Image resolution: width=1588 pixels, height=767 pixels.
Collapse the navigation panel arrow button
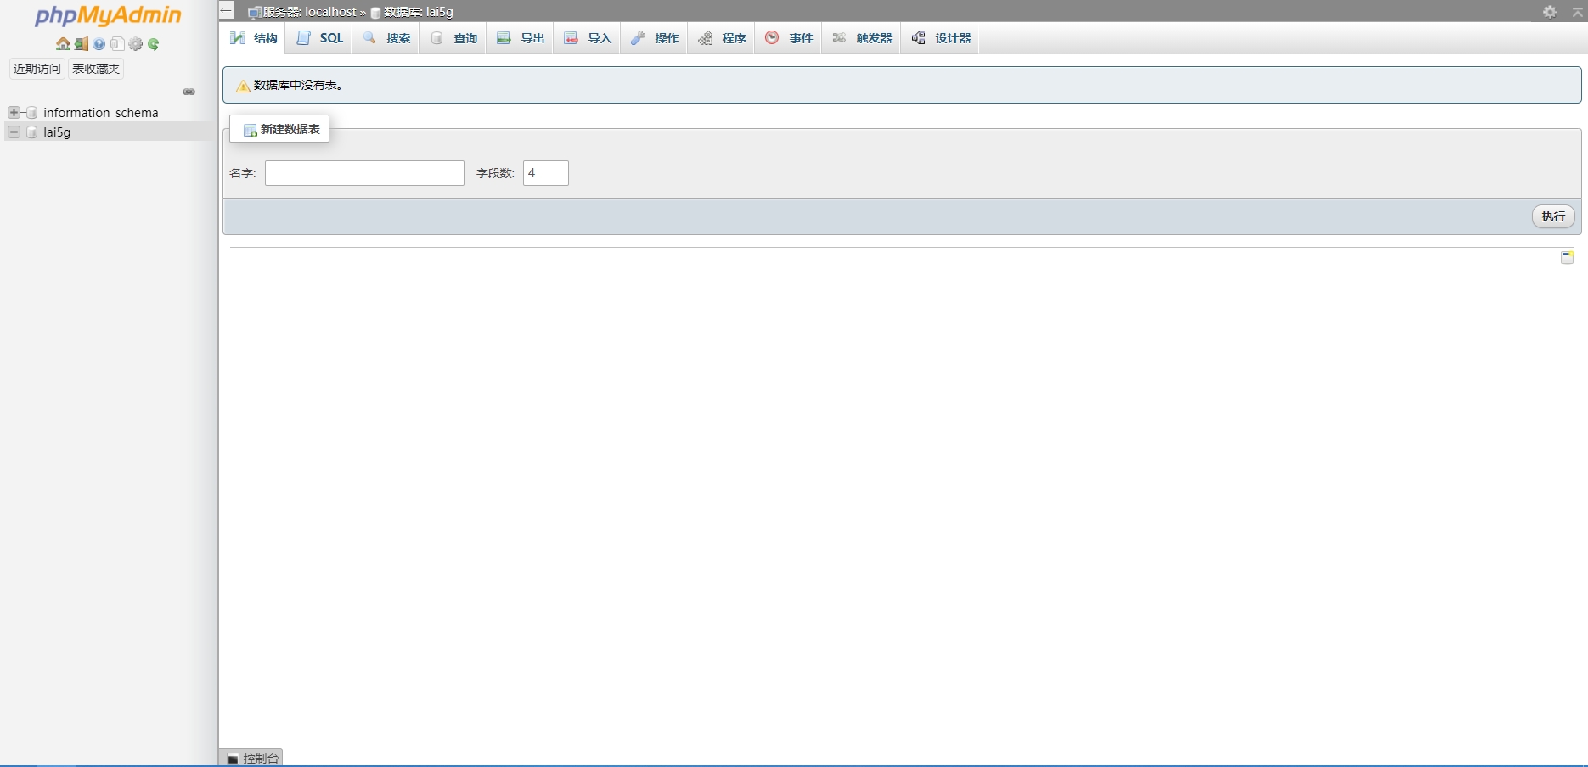[x=226, y=11]
